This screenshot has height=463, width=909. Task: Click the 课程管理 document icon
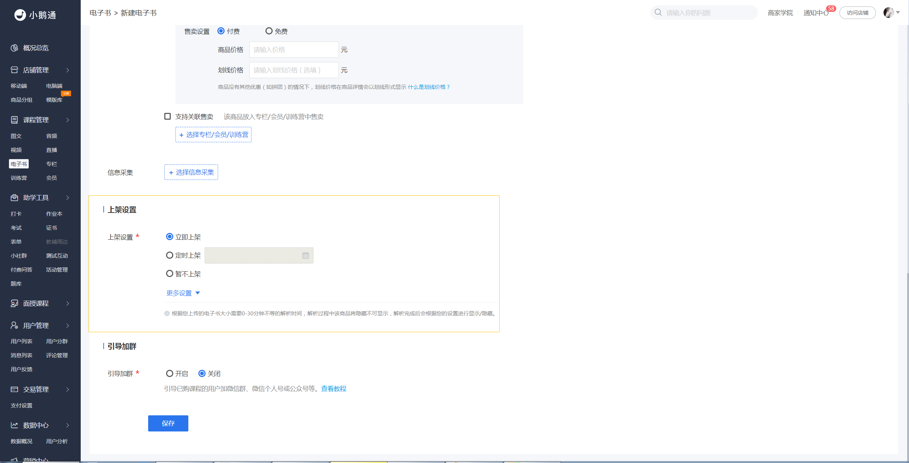point(14,120)
